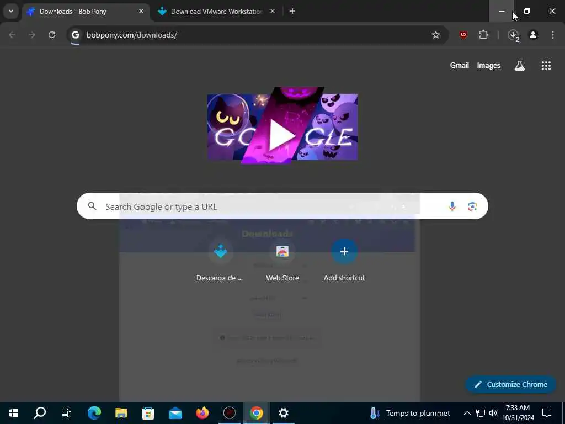The image size is (565, 424).
Task: Start voice search with microphone icon
Action: pyautogui.click(x=452, y=206)
